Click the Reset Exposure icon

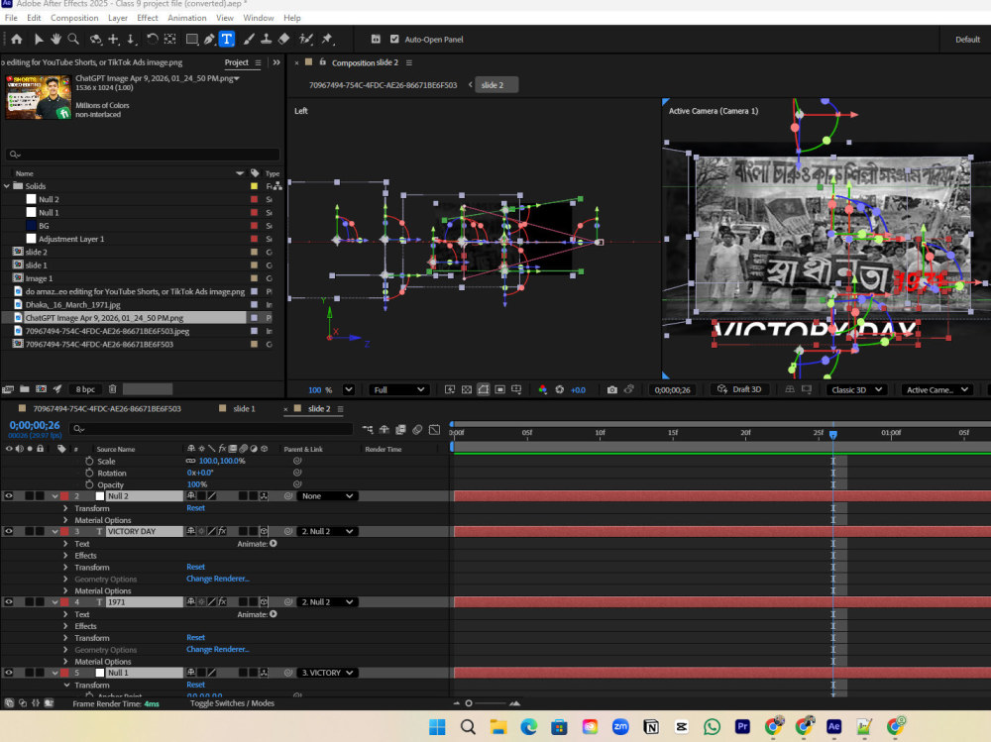pyautogui.click(x=559, y=390)
